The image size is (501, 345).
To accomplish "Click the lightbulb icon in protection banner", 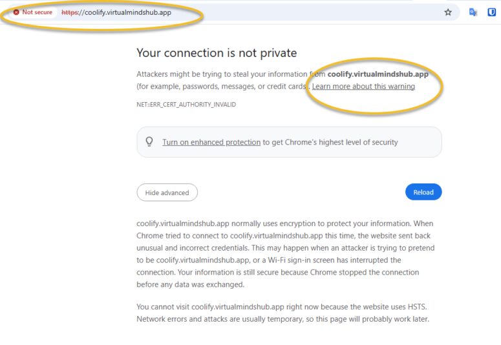I will point(149,142).
